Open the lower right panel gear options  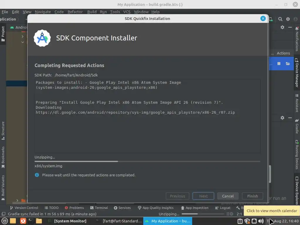pos(282,118)
